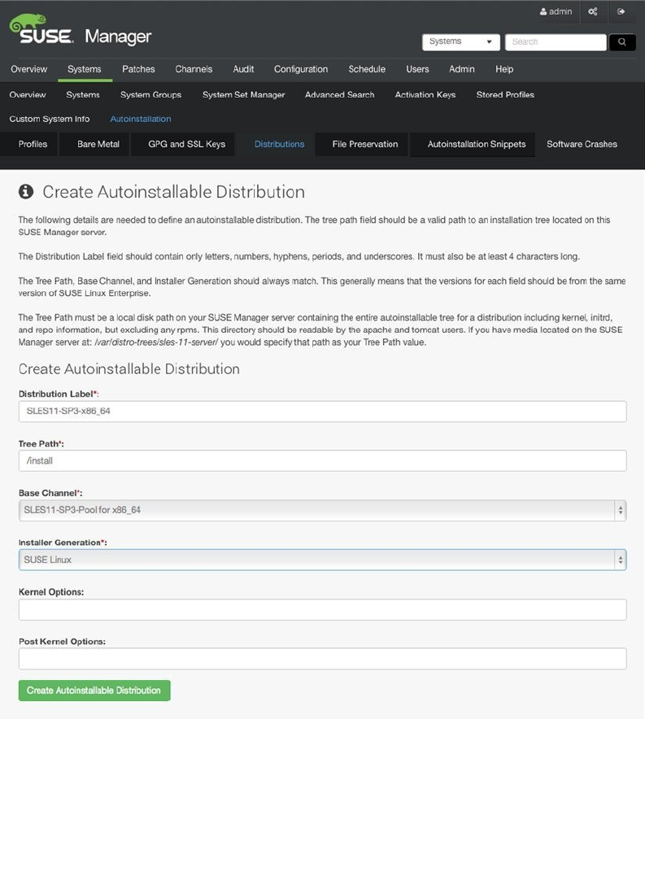Open the Installer Generation dropdown
Viewport: 645px width, 889px height.
tap(322, 560)
